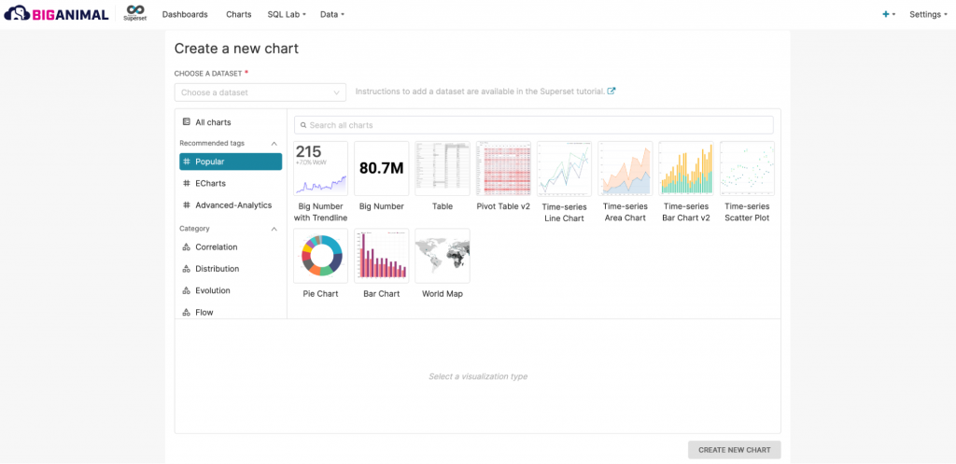Screen dimensions: 956x464
Task: Pick the Time-series Line Chart thumbnail
Action: tap(564, 168)
